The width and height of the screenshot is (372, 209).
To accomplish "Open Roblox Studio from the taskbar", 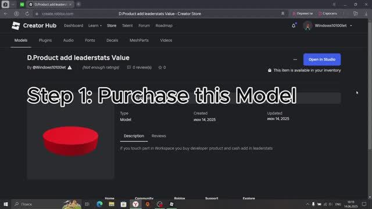I will coord(171,204).
